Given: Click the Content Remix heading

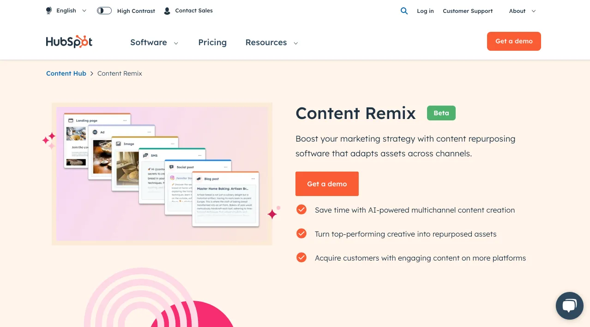Looking at the screenshot, I should 355,113.
